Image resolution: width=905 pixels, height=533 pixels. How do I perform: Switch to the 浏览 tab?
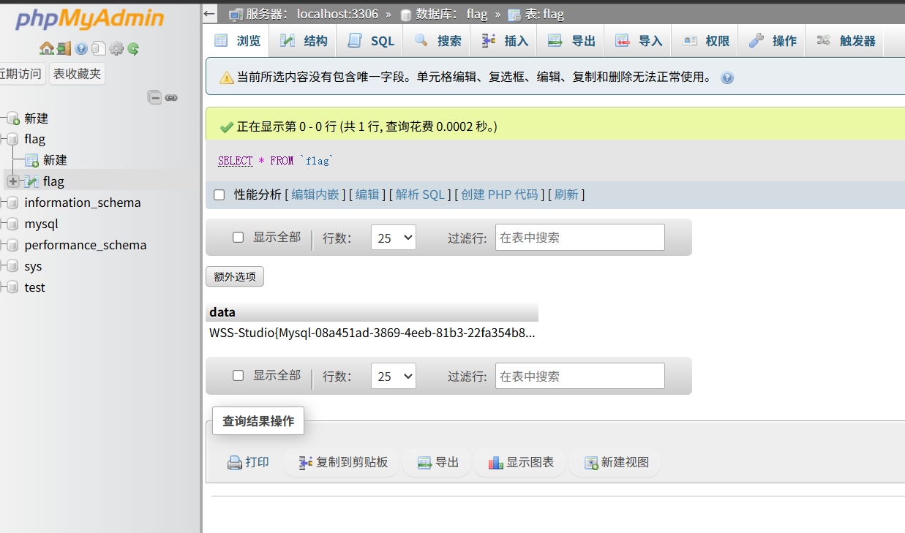(237, 41)
